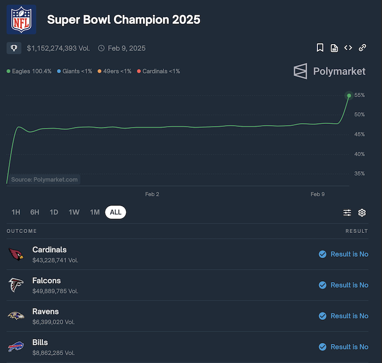382x363 pixels.
Task: Select the 1H time range
Action: pyautogui.click(x=16, y=212)
